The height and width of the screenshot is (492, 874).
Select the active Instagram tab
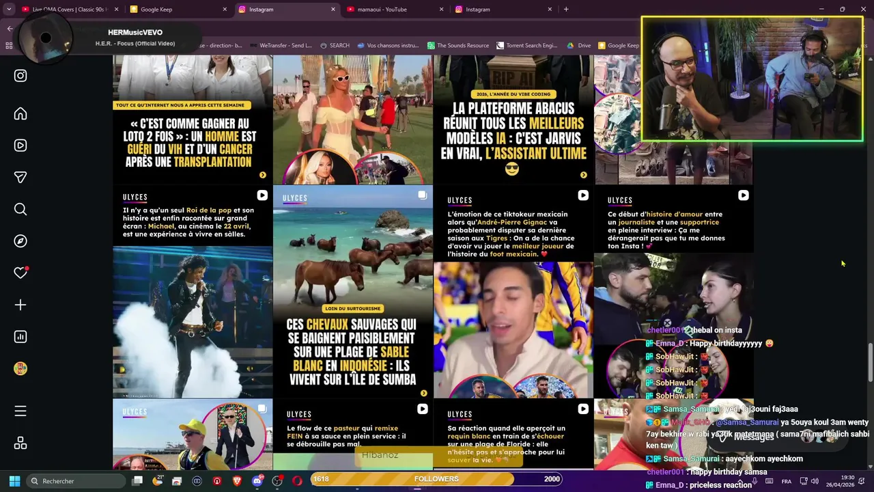(286, 9)
